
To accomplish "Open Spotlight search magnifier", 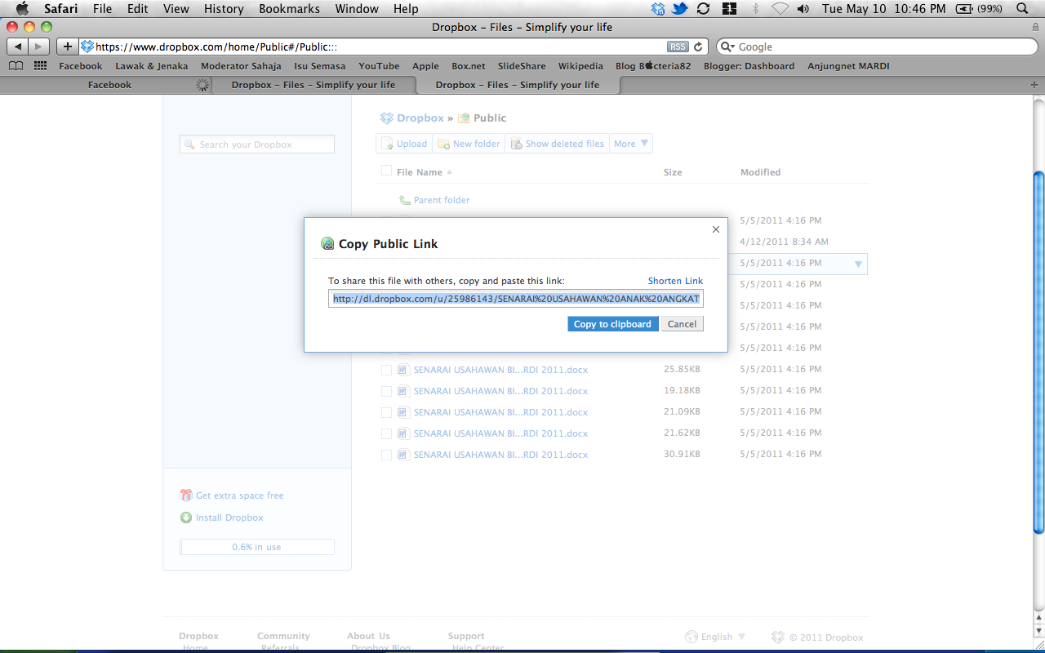I will click(x=1023, y=9).
